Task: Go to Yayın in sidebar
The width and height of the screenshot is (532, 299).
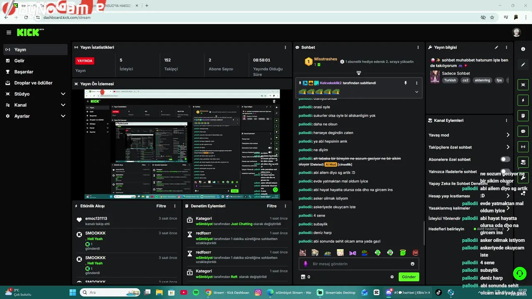Action: [35, 49]
